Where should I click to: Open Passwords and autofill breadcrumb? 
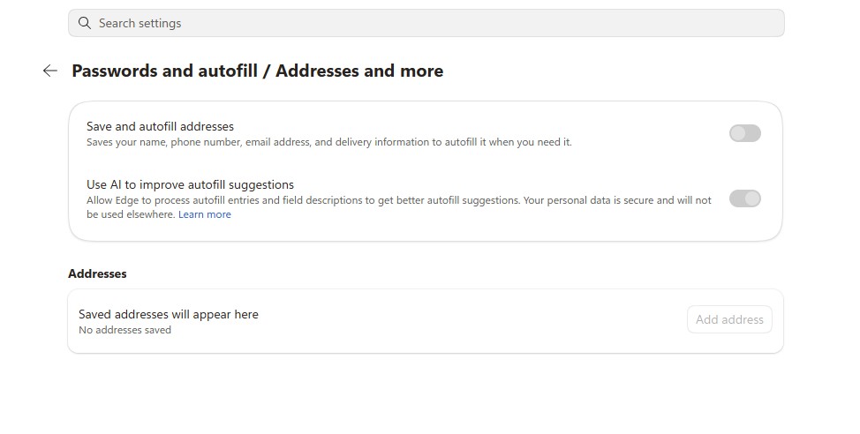pos(164,71)
